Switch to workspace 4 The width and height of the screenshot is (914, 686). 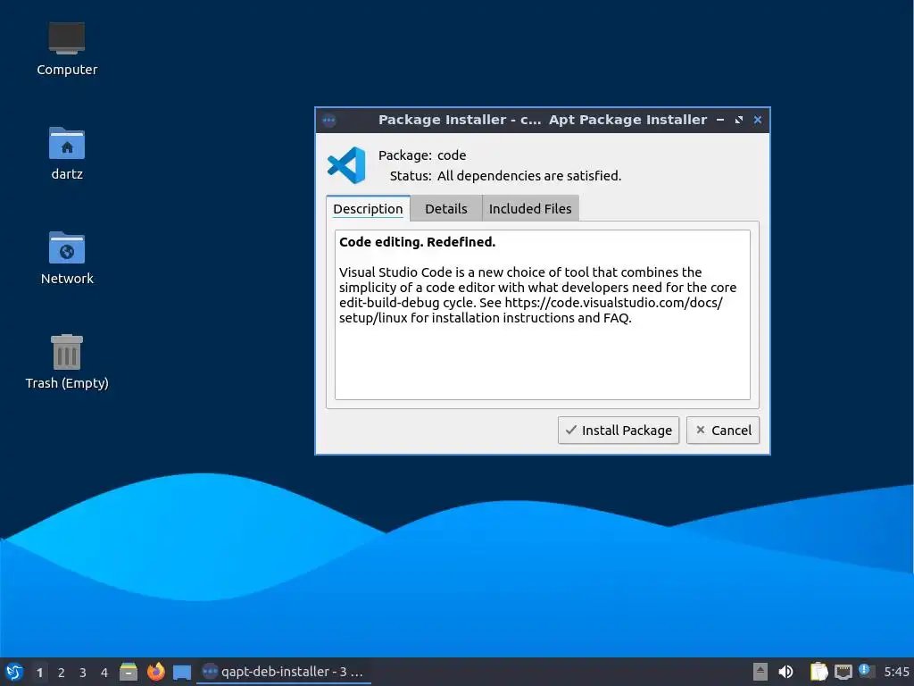click(104, 673)
